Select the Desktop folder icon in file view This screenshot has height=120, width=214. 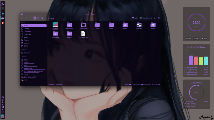pyautogui.click(x=55, y=25)
